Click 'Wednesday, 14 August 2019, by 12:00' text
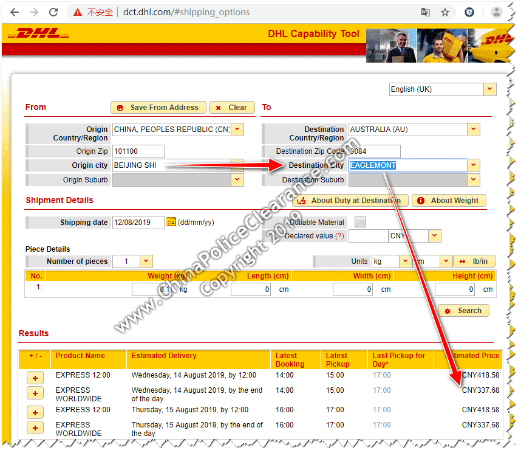This screenshot has width=521, height=453. coord(194,375)
